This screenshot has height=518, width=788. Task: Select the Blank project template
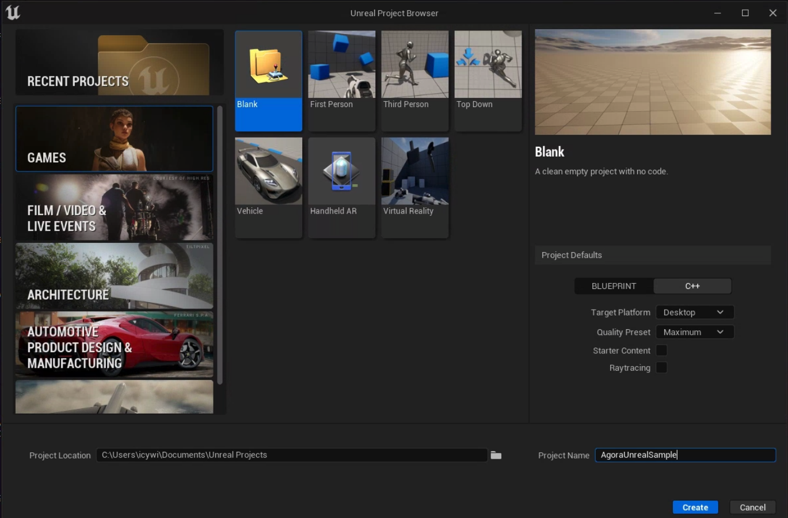click(268, 81)
